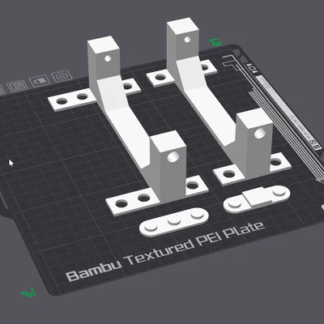The image size is (324, 324).
Task: Click the arrange objects icon on the plate
Action: click(x=18, y=86)
